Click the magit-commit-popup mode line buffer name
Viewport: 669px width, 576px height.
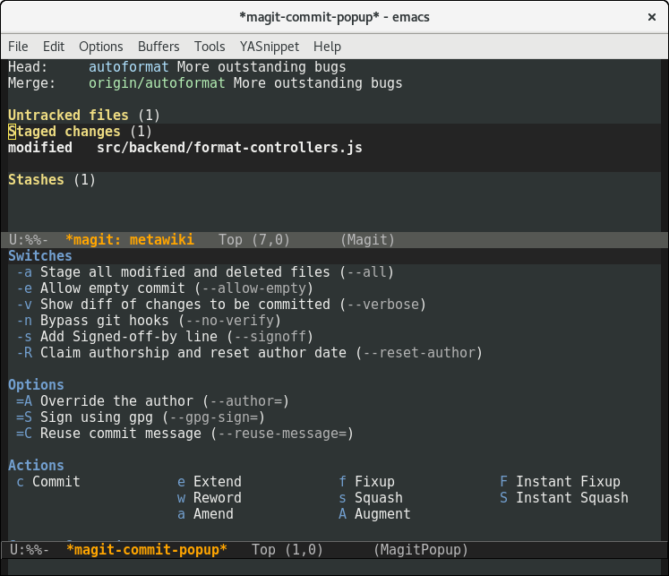point(147,549)
